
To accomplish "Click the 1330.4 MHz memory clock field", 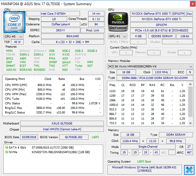I will pyautogui.click(x=130, y=141).
